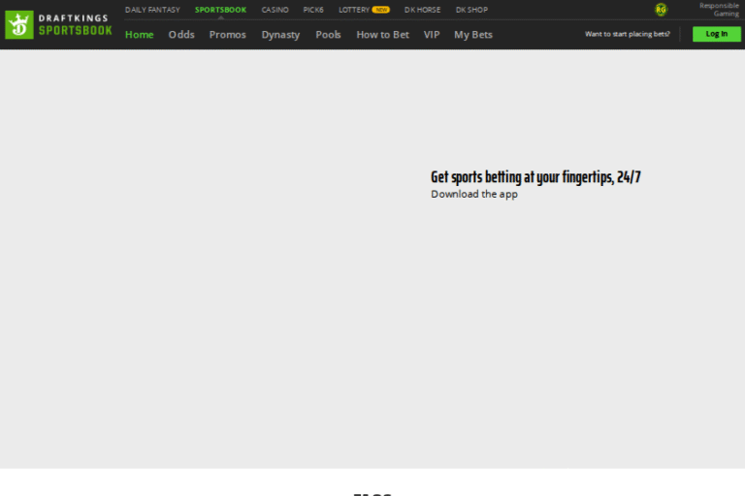Open the Dynasty navigation item
Image resolution: width=745 pixels, height=496 pixels.
(280, 35)
